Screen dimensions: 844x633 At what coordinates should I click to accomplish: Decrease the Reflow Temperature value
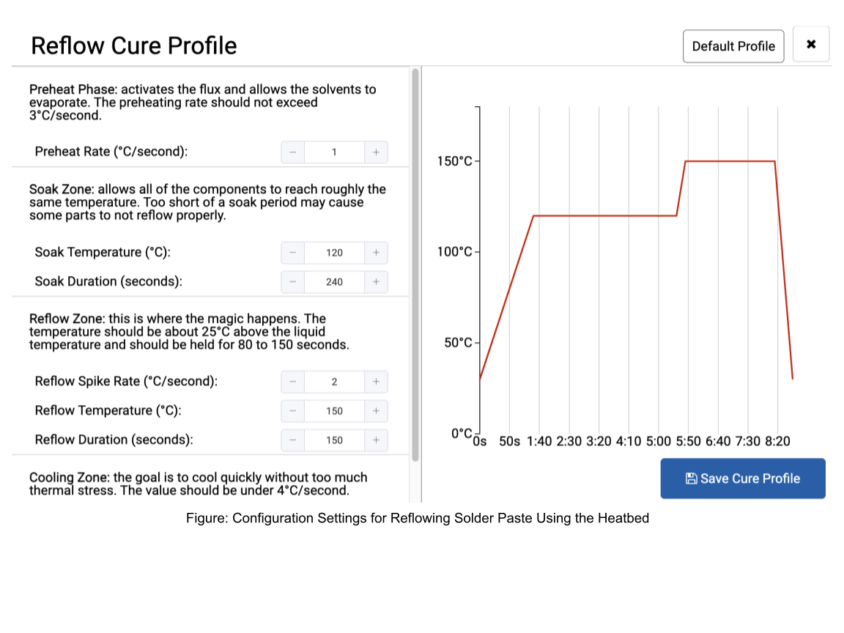(293, 411)
